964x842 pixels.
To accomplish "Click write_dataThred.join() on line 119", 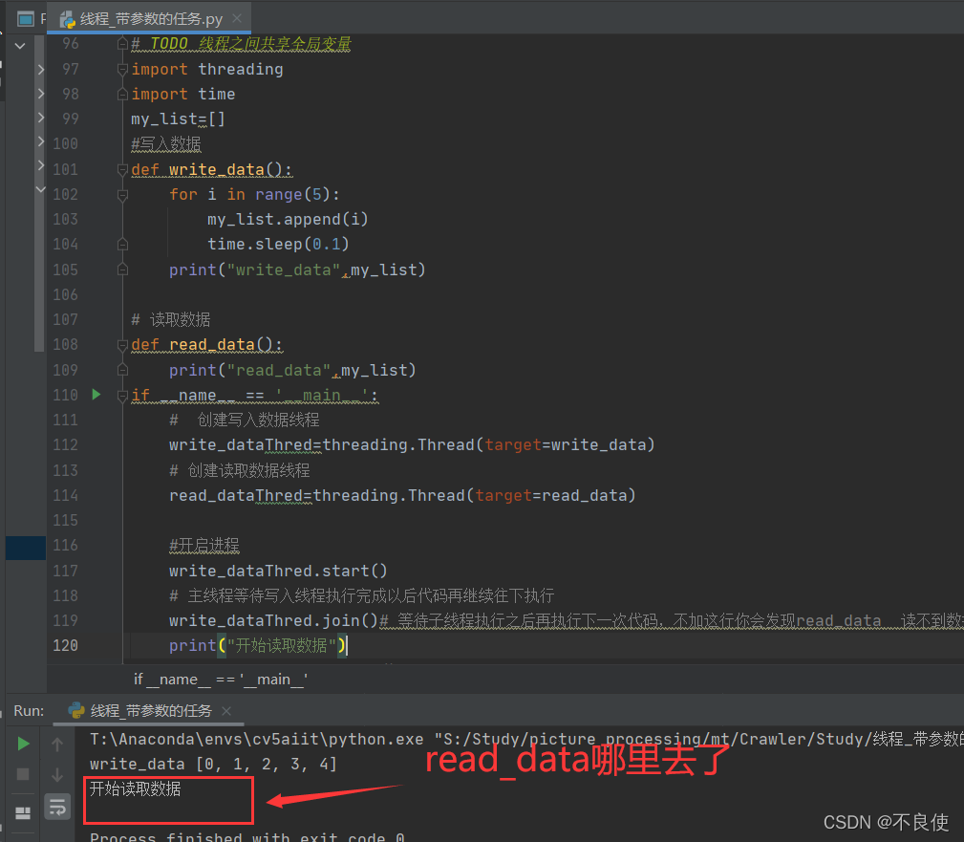I will (x=273, y=620).
